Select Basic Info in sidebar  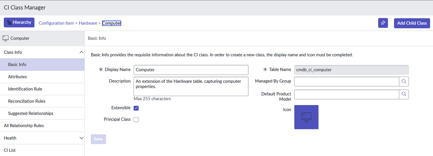point(42,65)
